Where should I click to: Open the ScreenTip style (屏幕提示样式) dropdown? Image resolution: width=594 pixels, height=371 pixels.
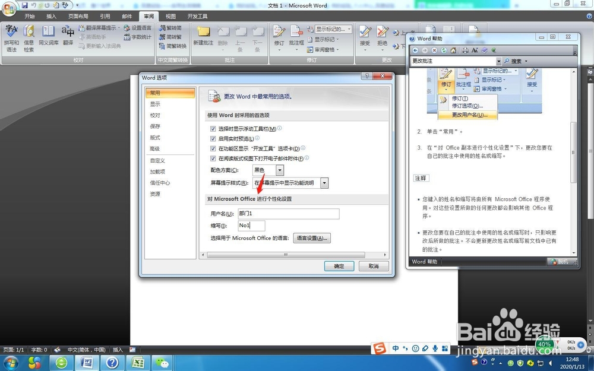324,183
